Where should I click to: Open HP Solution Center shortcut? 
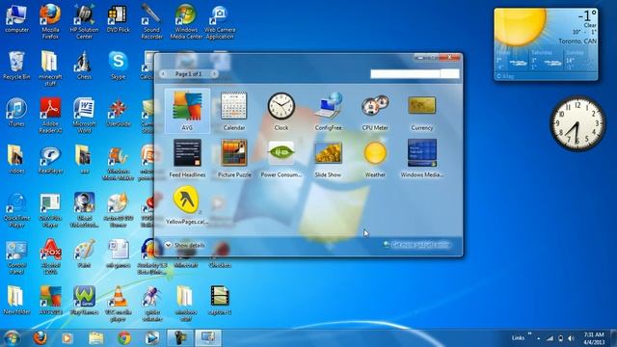84,22
